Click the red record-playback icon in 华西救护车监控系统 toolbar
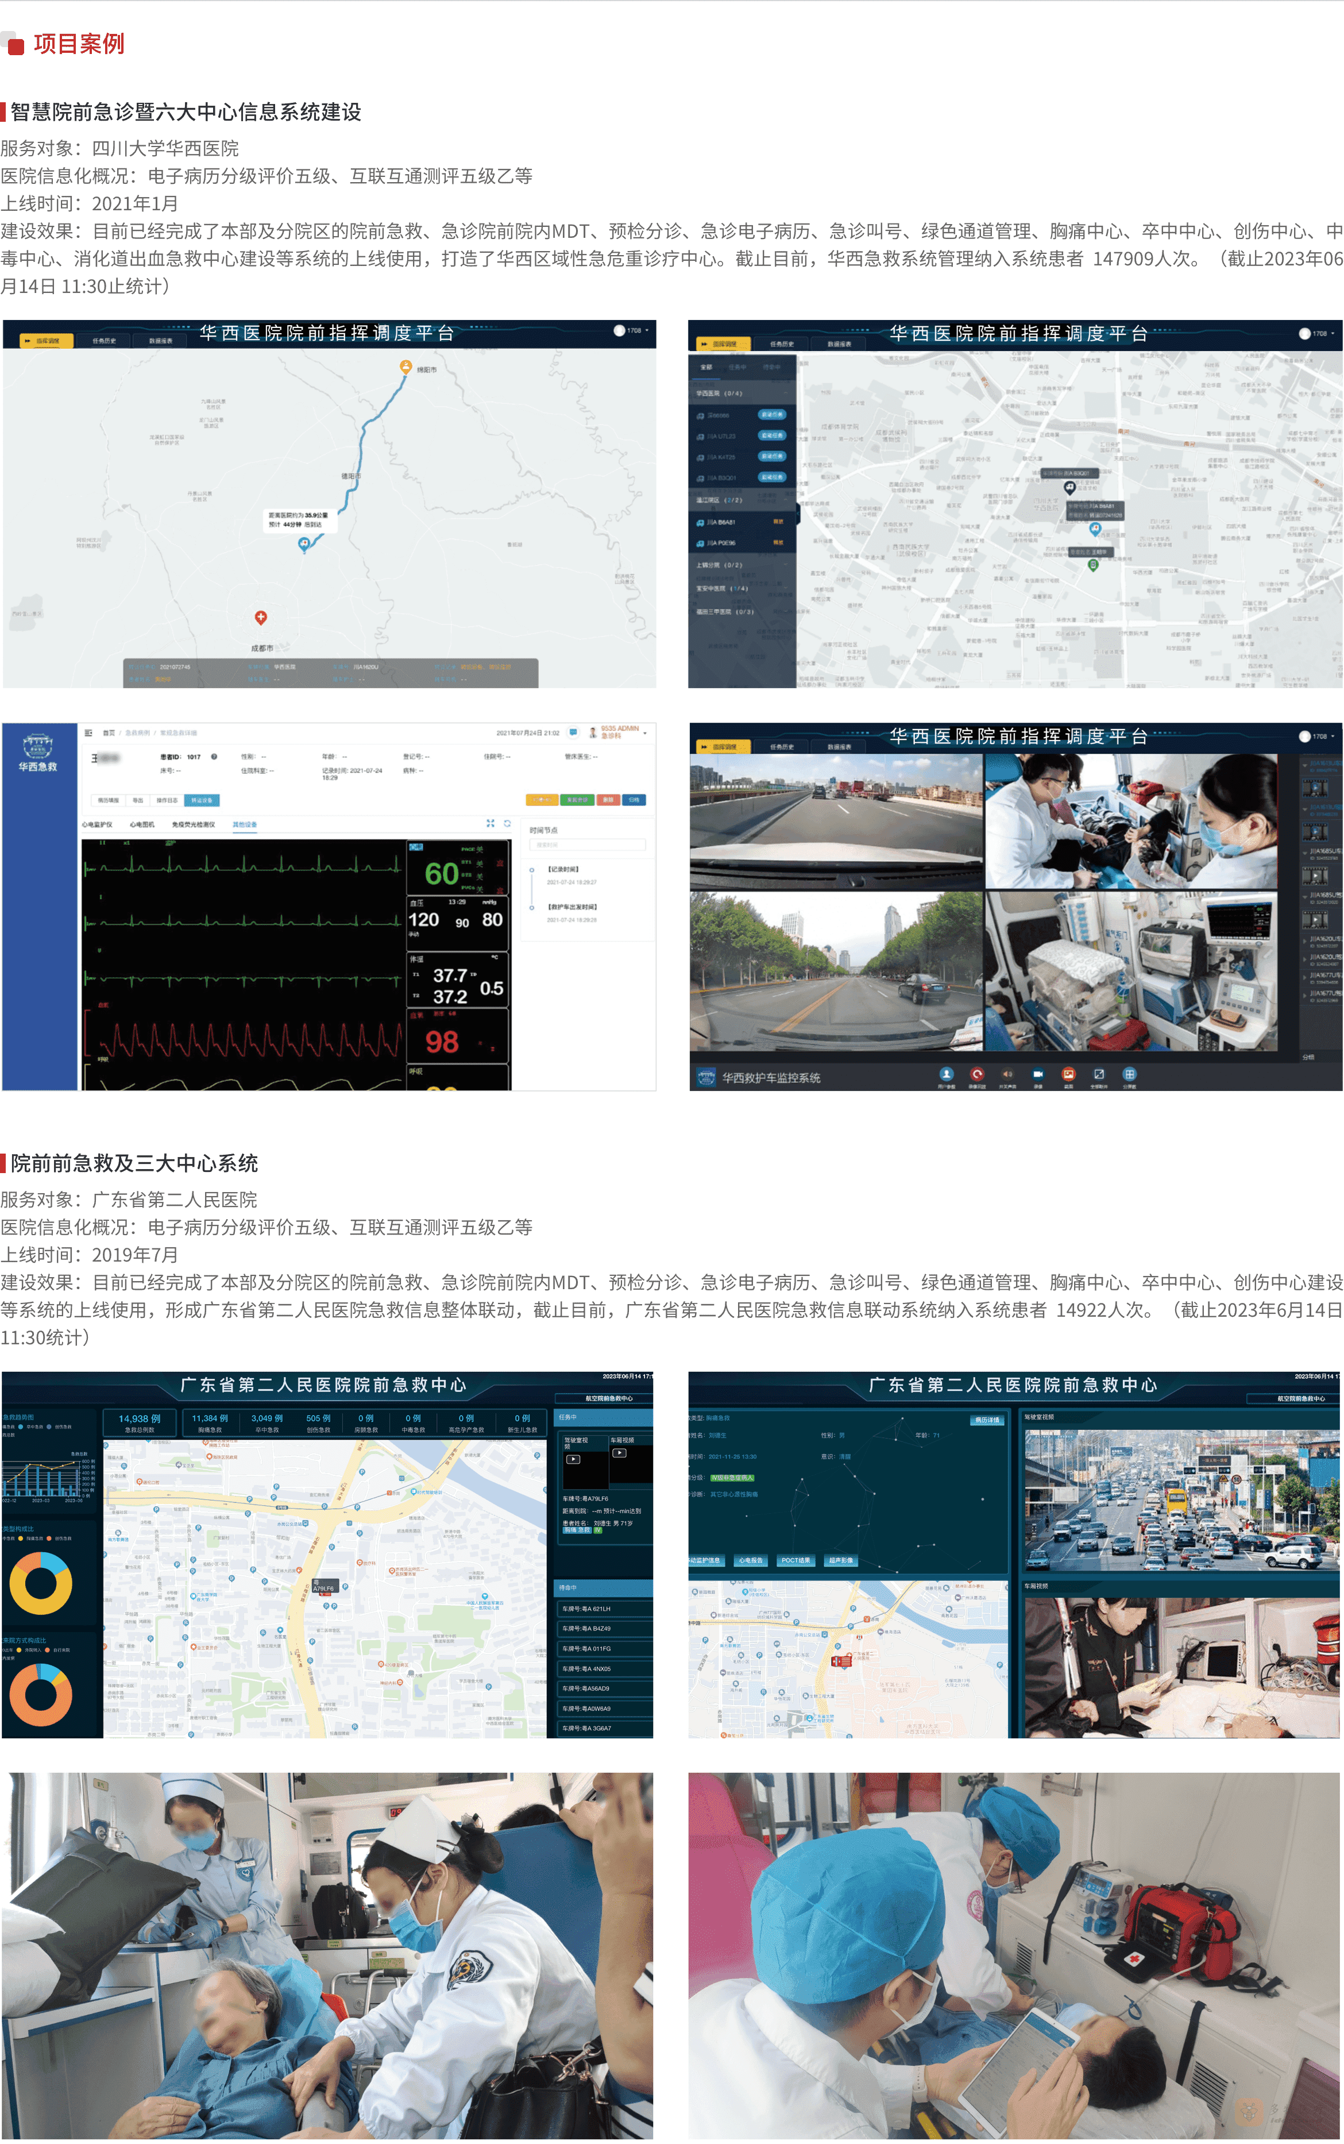Image resolution: width=1344 pixels, height=2144 pixels. coord(977,1074)
